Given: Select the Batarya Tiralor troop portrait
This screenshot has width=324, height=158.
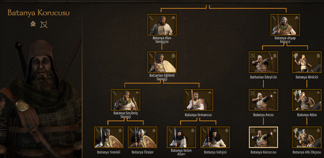Looking at the screenshot, I should pos(142,137).
